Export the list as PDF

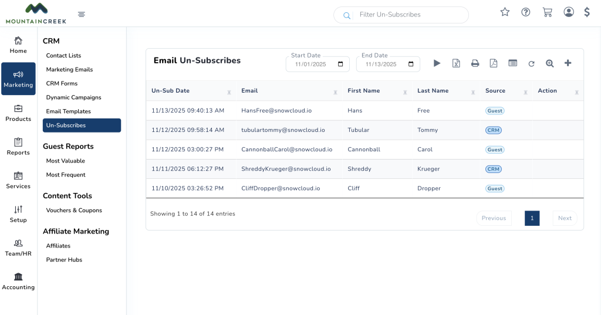point(494,63)
